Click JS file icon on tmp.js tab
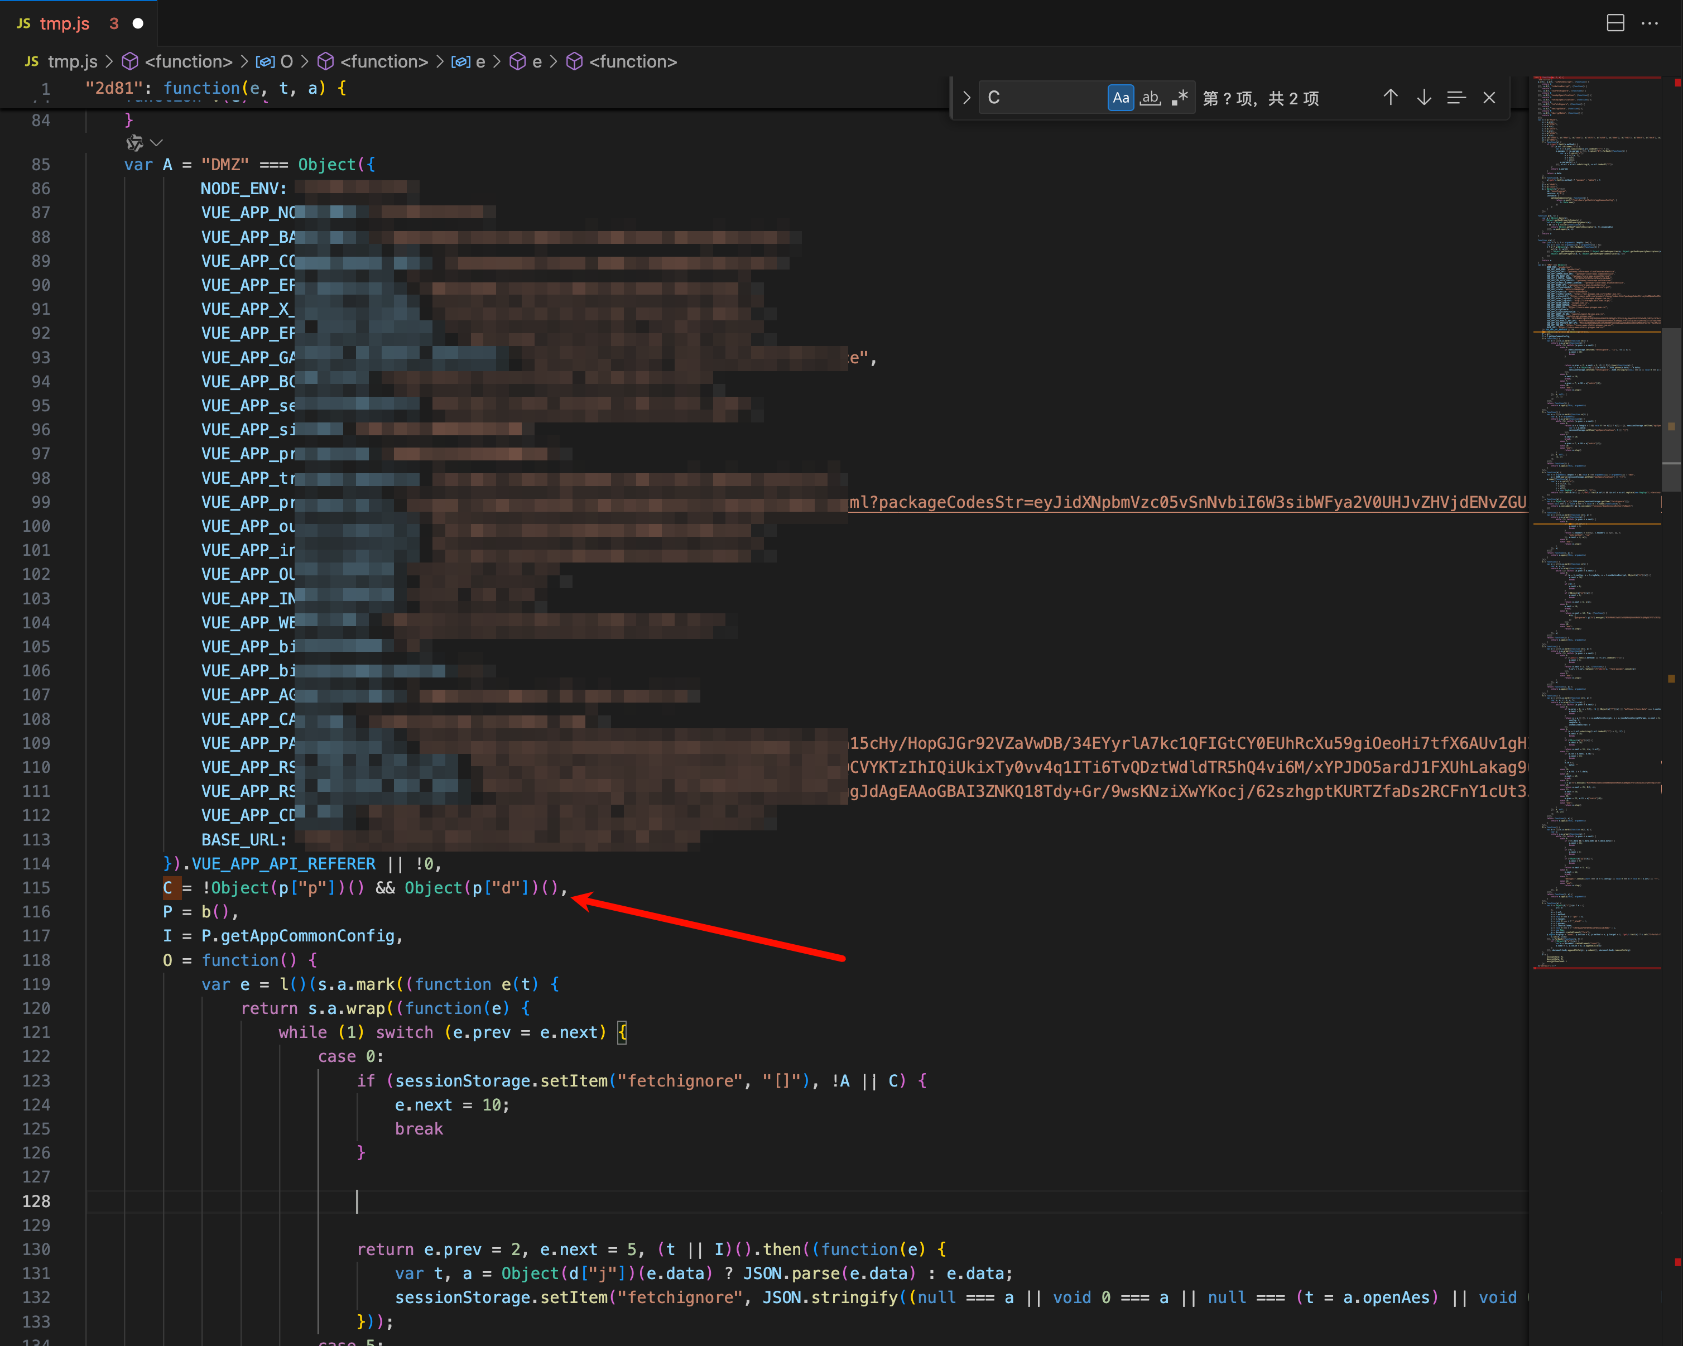1683x1346 pixels. [23, 23]
